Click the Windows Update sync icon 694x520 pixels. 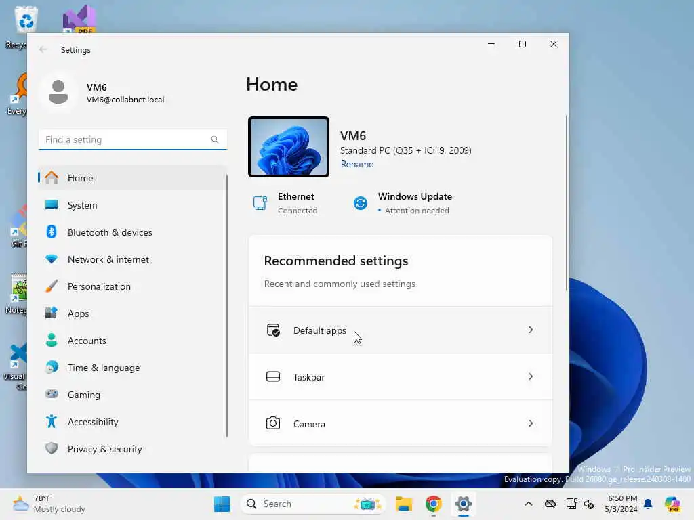361,203
